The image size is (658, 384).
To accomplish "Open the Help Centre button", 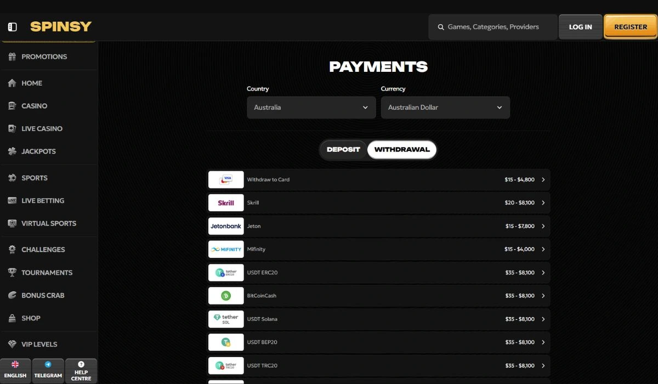I will click(x=81, y=370).
